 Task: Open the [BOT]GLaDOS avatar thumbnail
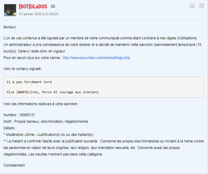pos(10,10)
